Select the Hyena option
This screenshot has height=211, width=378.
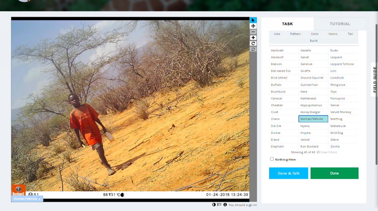click(313, 126)
